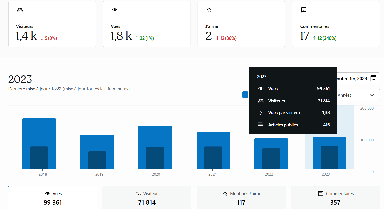Click the star icon in J'aime card
Screen dimensions: 384x209
[x=209, y=10]
